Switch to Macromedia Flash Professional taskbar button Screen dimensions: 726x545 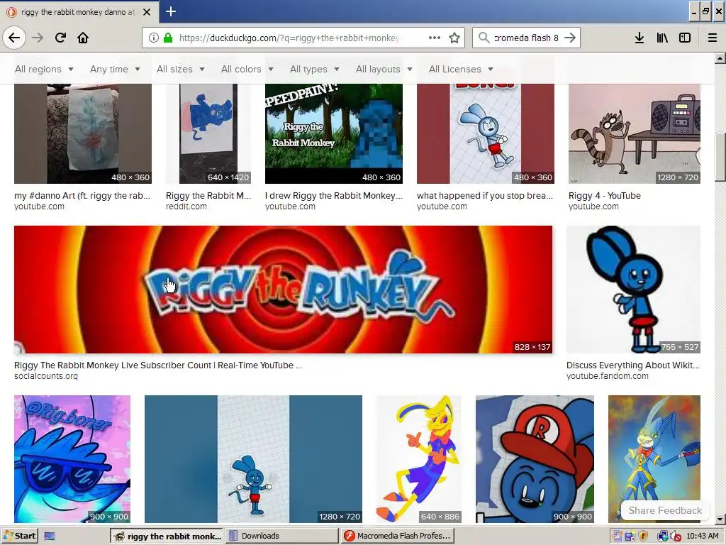coord(398,536)
